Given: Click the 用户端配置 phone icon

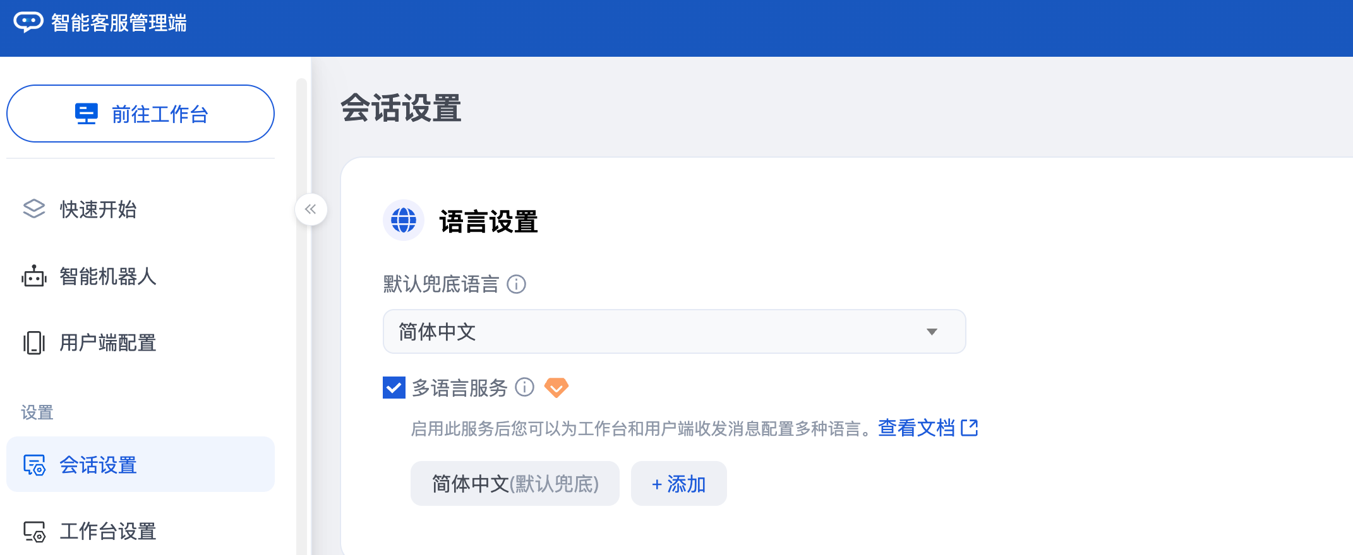Looking at the screenshot, I should pos(34,343).
